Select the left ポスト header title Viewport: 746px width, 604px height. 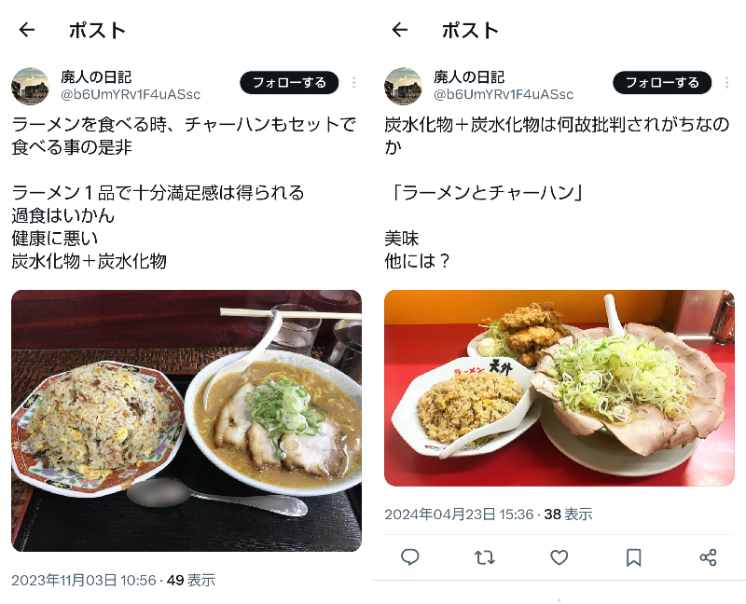pos(98,31)
